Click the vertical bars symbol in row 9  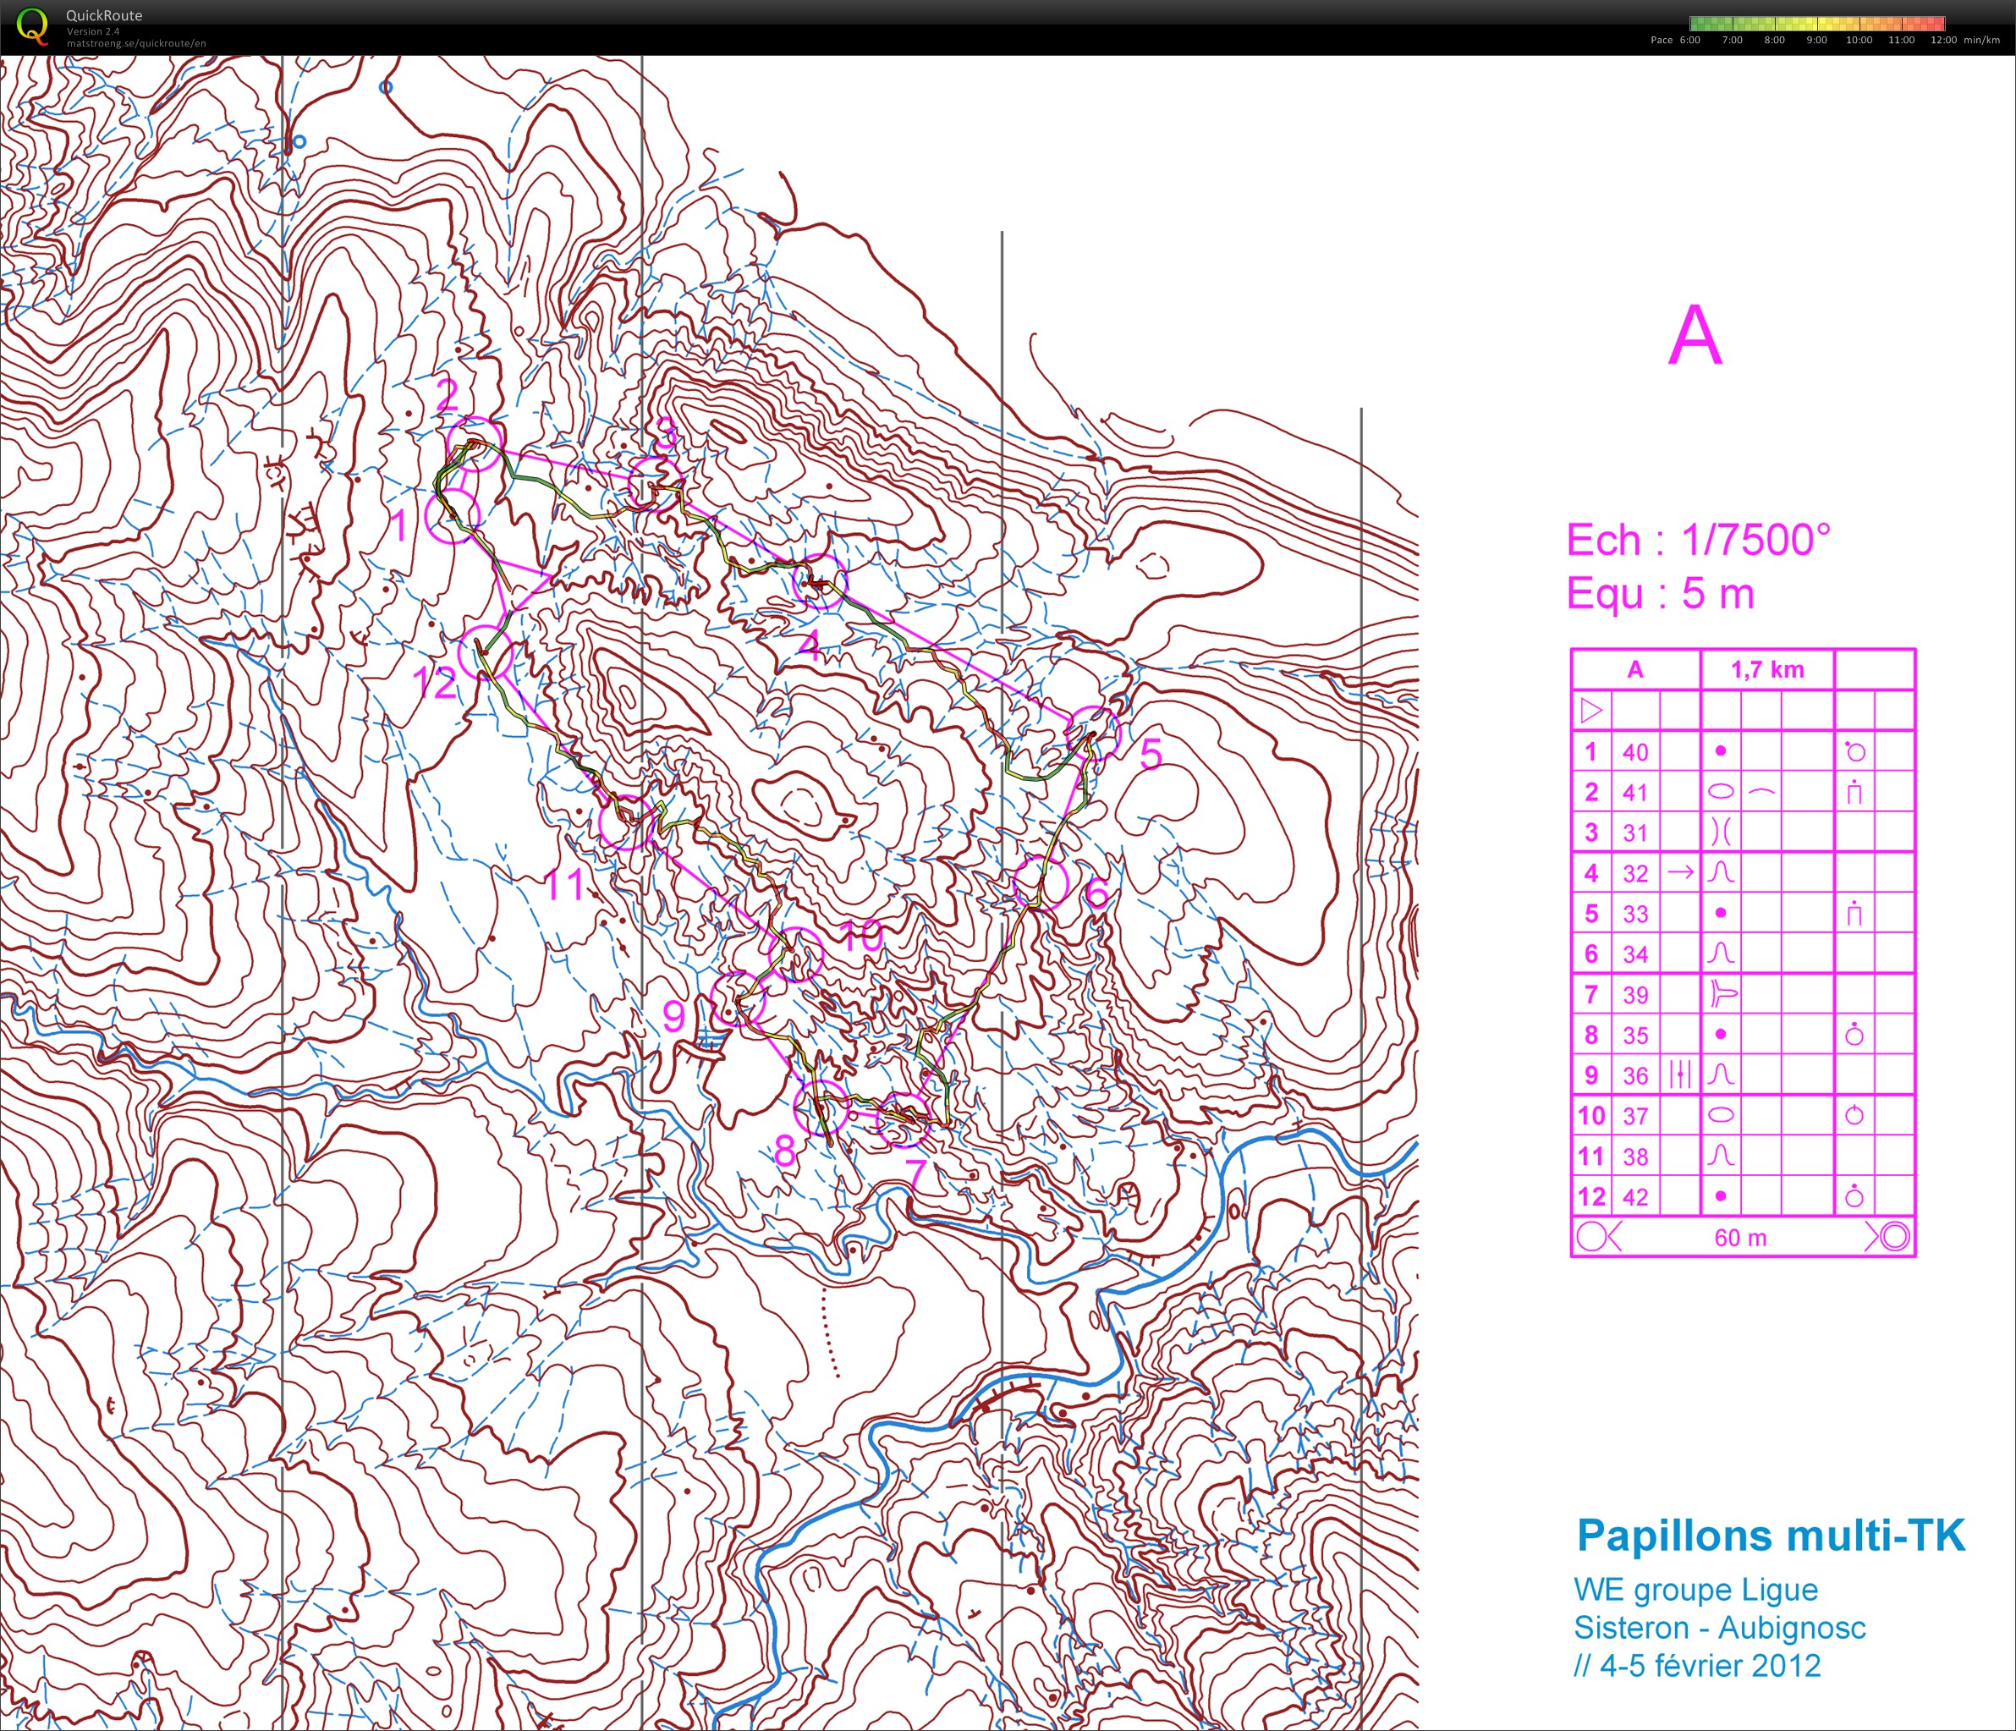pyautogui.click(x=1680, y=1074)
